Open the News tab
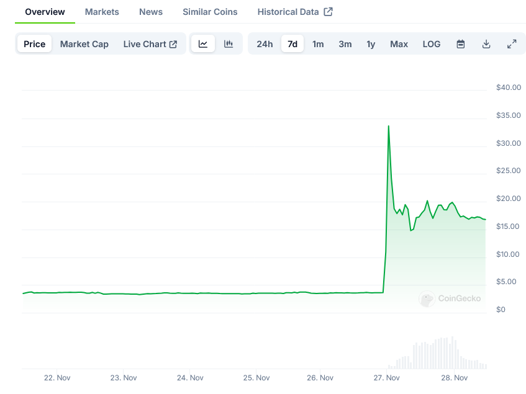This screenshot has height=394, width=526. [x=151, y=12]
